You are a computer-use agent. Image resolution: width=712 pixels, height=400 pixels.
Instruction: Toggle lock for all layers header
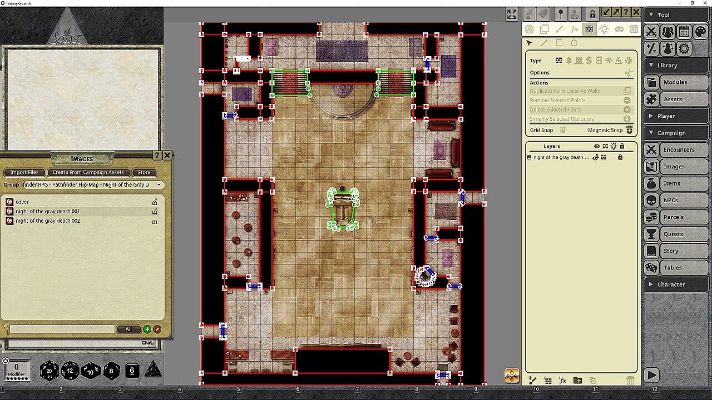(x=622, y=146)
